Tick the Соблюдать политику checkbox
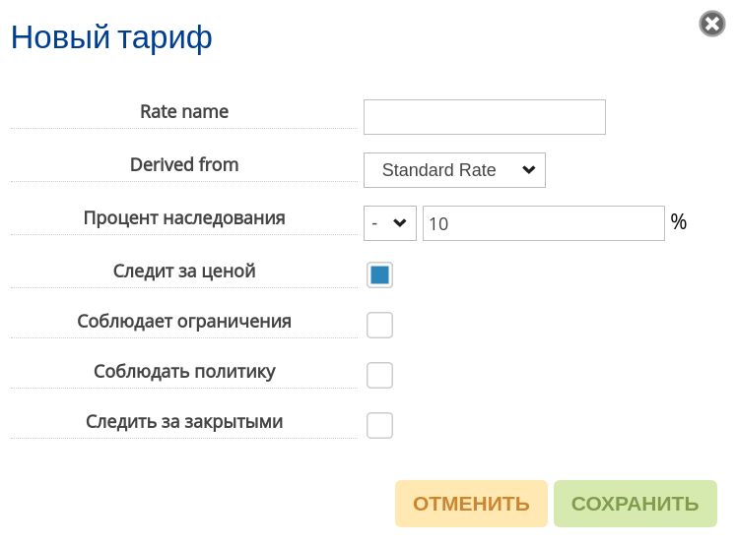The height and width of the screenshot is (545, 736). pyautogui.click(x=379, y=375)
